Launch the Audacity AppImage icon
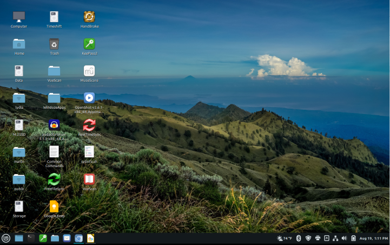 54,125
